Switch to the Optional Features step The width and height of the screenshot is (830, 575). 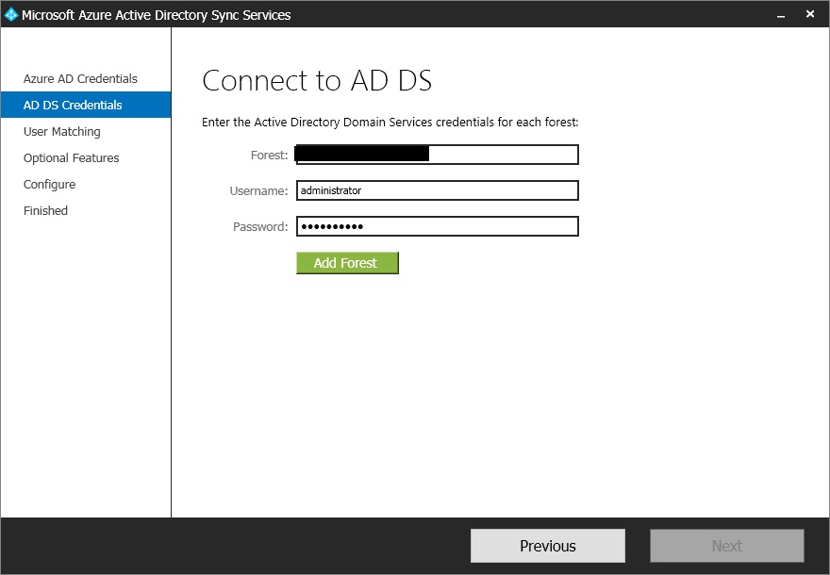click(x=72, y=158)
